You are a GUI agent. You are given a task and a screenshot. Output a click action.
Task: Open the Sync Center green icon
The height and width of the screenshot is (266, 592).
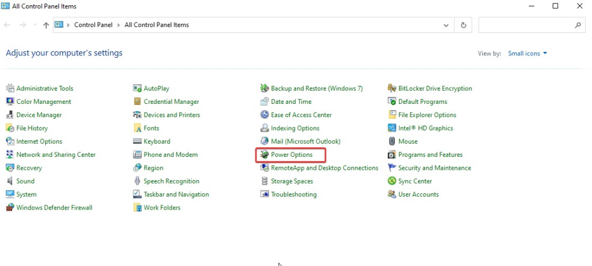tap(392, 181)
